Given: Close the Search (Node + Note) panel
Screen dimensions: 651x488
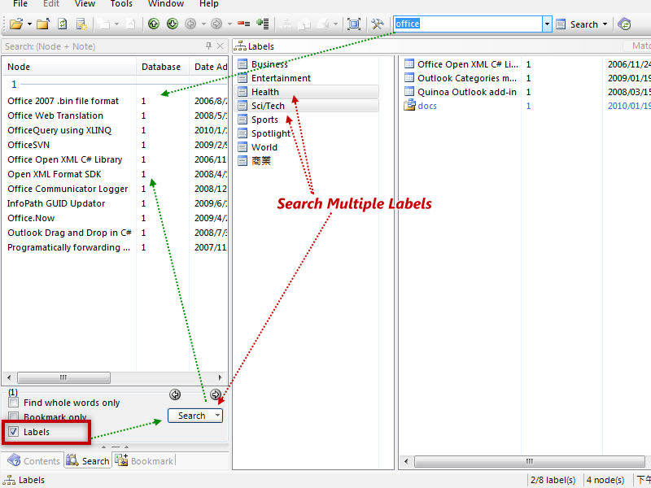Looking at the screenshot, I should 221,46.
